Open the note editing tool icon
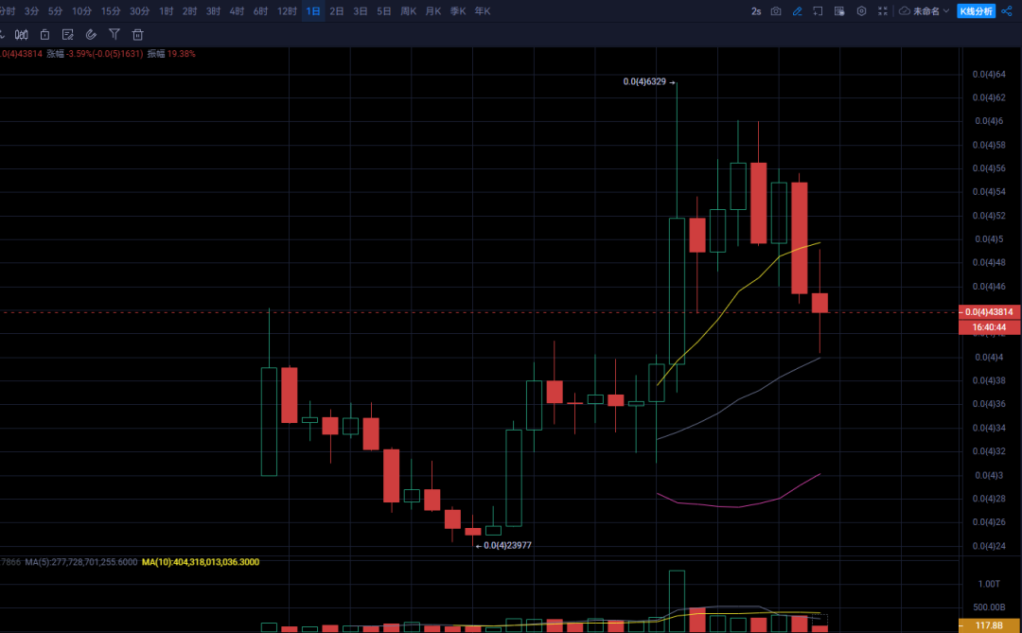This screenshot has height=633, width=1022. pyautogui.click(x=68, y=35)
